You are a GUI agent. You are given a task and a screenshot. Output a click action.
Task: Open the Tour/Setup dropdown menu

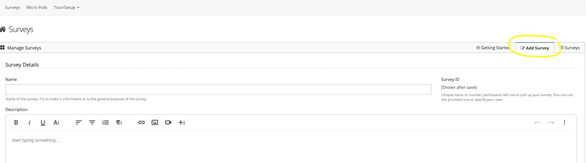pyautogui.click(x=66, y=7)
